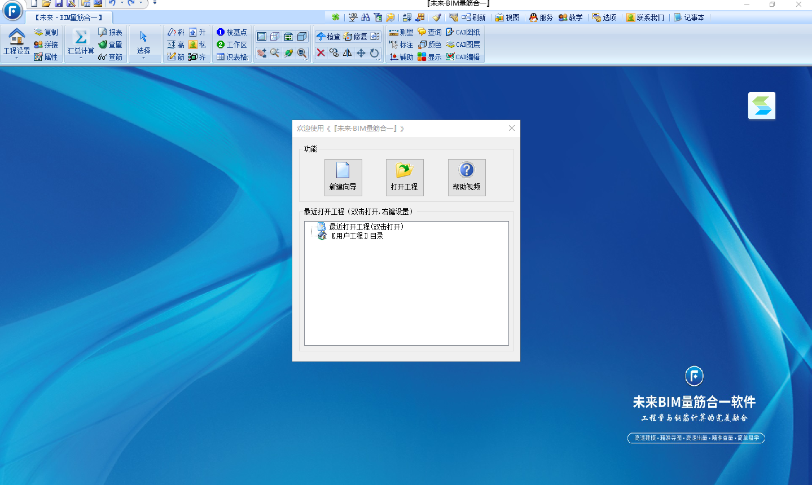The width and height of the screenshot is (812, 485).
Task: Click the zoom magnifier icon
Action: click(275, 52)
